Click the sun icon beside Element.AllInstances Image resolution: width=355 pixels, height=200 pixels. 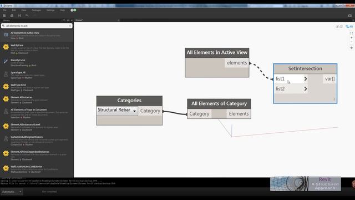click(6, 99)
